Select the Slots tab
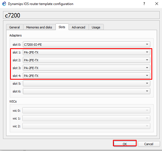The width and height of the screenshot is (162, 151). coord(62,27)
